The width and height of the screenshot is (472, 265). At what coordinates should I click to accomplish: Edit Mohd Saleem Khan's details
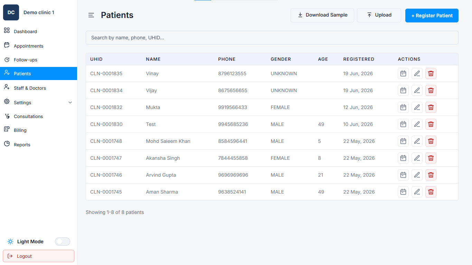coord(417,141)
